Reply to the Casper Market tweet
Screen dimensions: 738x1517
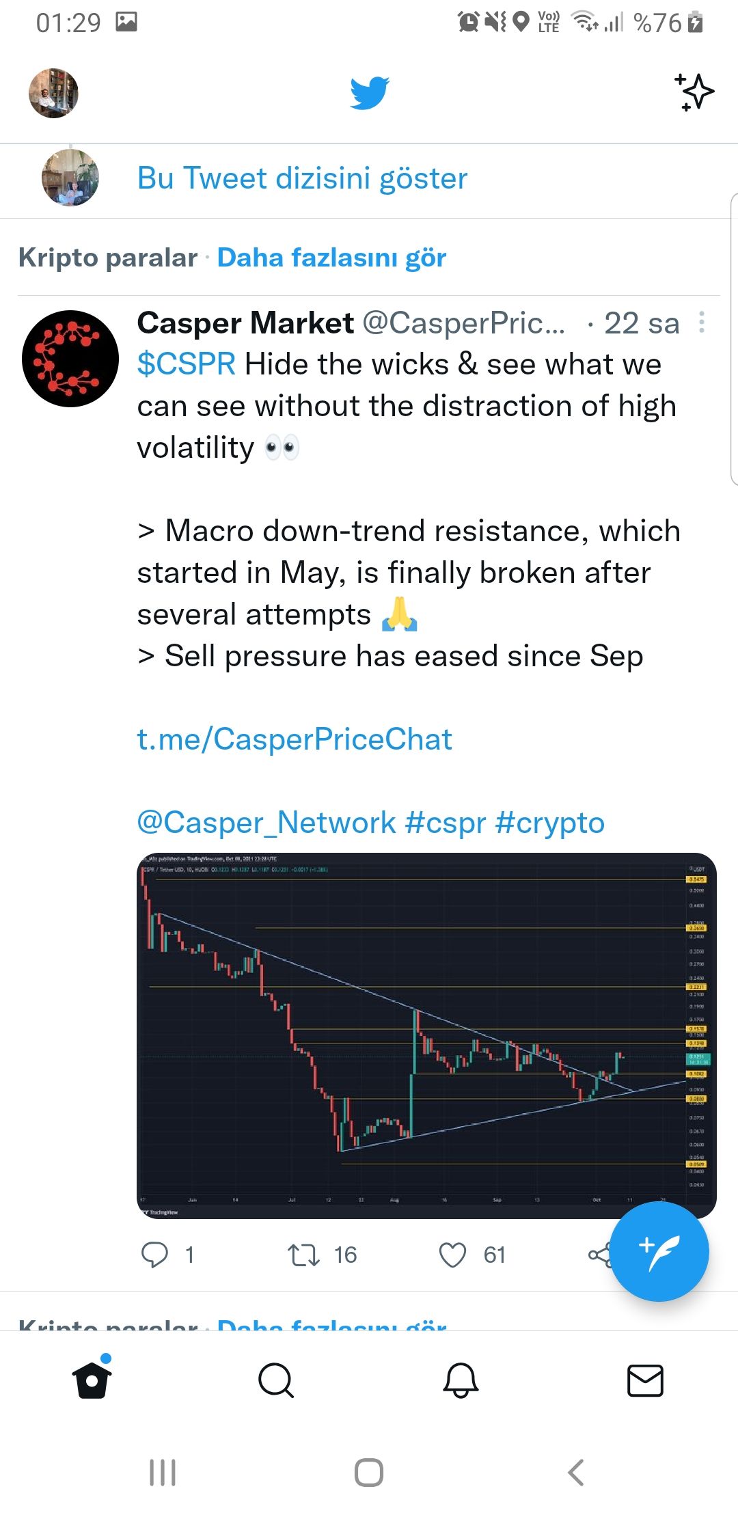[154, 1255]
